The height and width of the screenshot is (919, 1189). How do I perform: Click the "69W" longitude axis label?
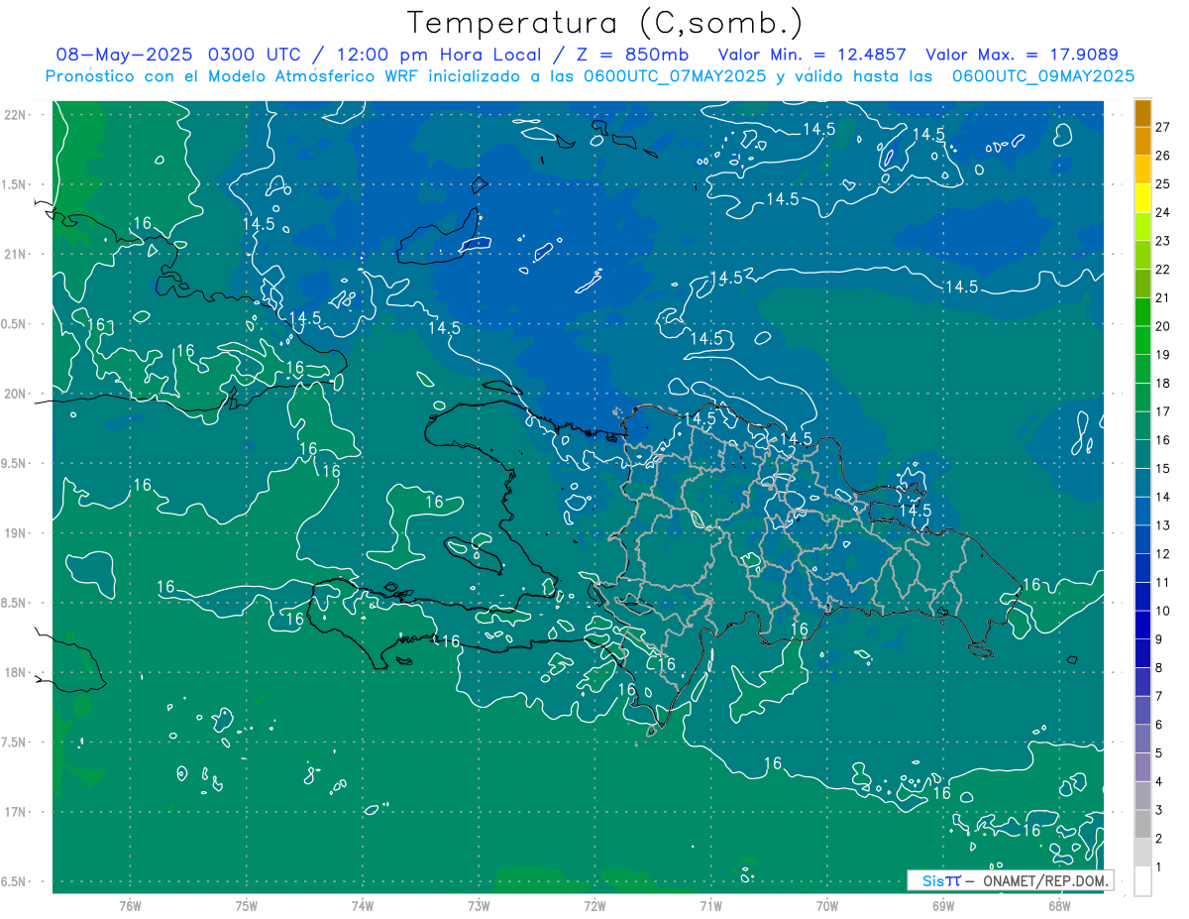point(943,905)
